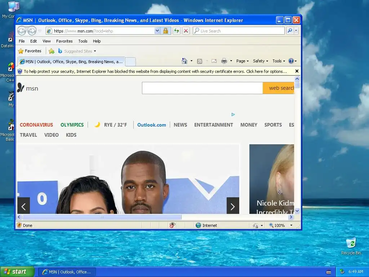
Task: Click the RYE / 32°F weather link
Action: click(111, 125)
